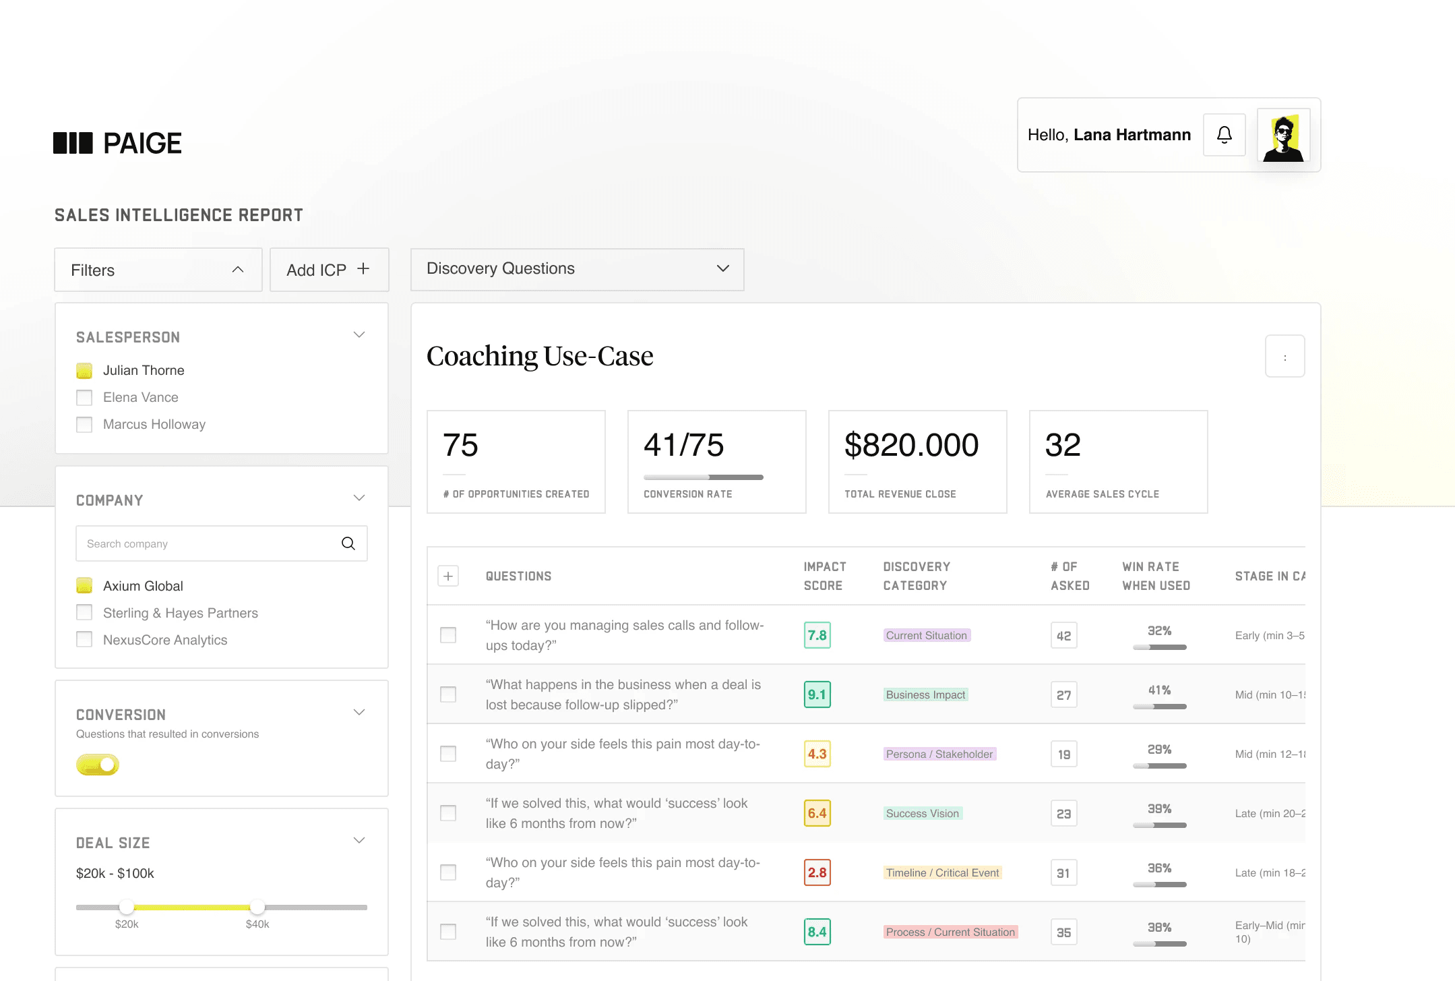The height and width of the screenshot is (981, 1455).
Task: Click the 42 times-asked count box
Action: 1063,635
